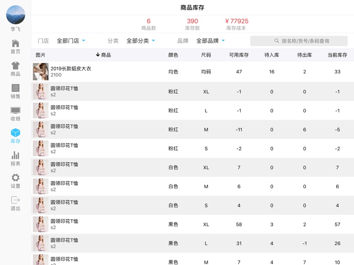
Task: Click the 390 库存数 total
Action: [x=193, y=21]
